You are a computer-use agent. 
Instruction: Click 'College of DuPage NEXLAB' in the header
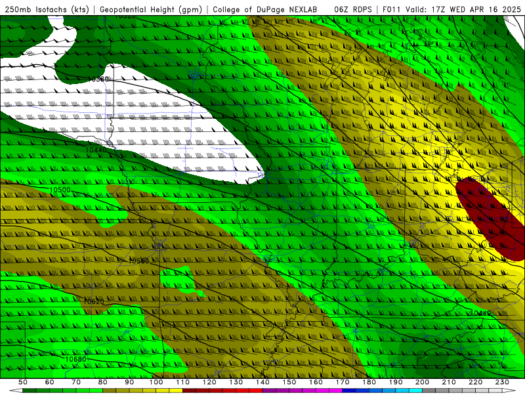(265, 9)
